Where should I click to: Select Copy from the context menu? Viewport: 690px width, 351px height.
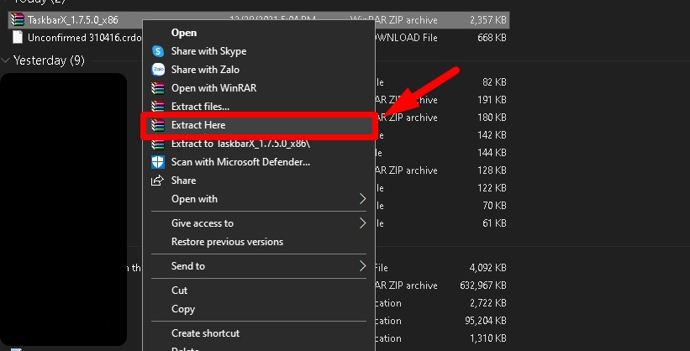(x=183, y=309)
